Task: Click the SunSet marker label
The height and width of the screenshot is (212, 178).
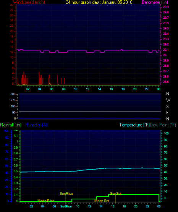Action: click(116, 194)
